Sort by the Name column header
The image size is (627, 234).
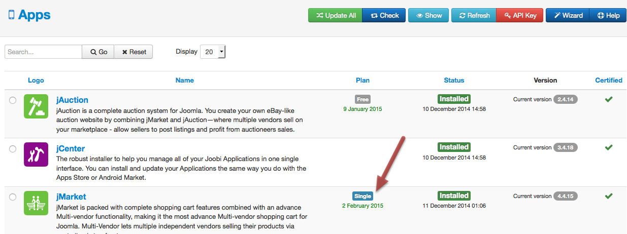[x=185, y=80]
